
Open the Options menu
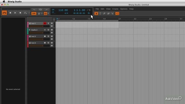[x=124, y=9]
